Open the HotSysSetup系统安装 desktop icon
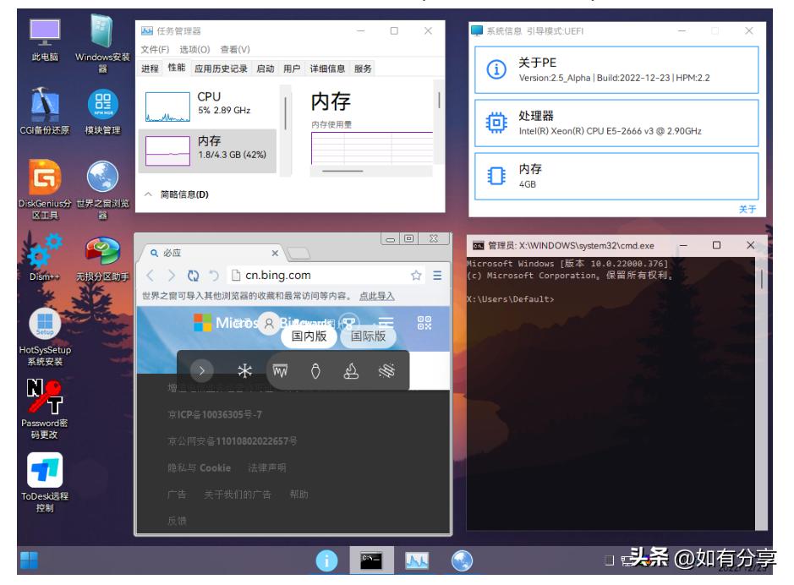The height and width of the screenshot is (585, 794). click(45, 336)
